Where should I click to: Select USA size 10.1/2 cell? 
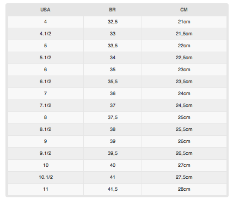[x=45, y=177]
